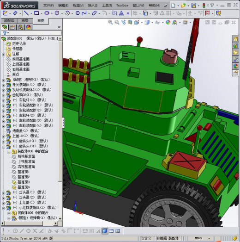Click the Section View icon
Screen dimensions: 240x242
click(130, 22)
